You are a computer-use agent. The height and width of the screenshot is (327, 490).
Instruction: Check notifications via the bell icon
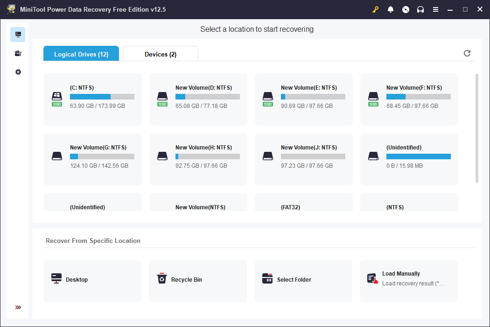[x=391, y=9]
